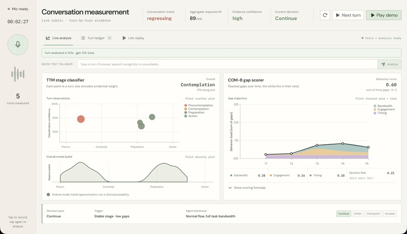
Task: Click the quick text fallback input field
Action: point(227,64)
